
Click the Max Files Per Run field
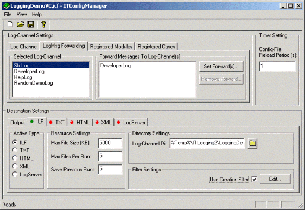point(110,156)
